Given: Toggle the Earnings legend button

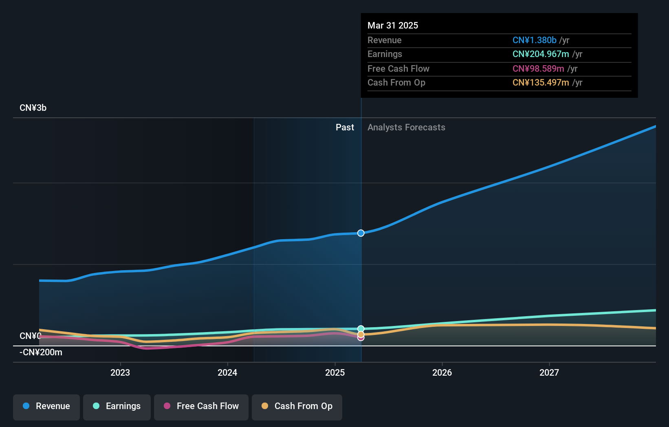Looking at the screenshot, I should click(117, 407).
